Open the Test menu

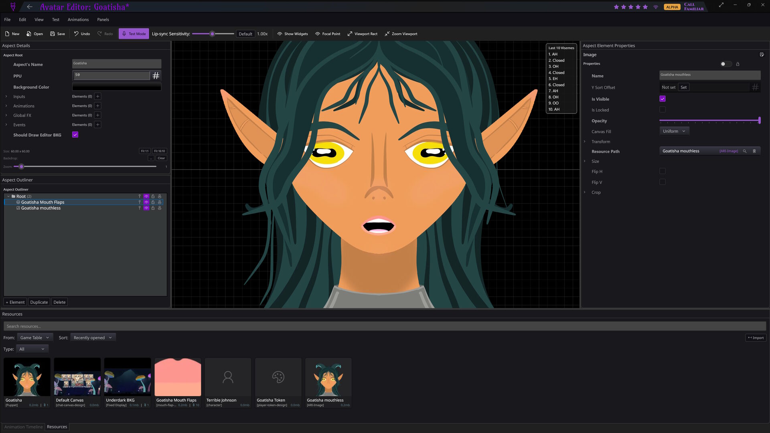[56, 19]
